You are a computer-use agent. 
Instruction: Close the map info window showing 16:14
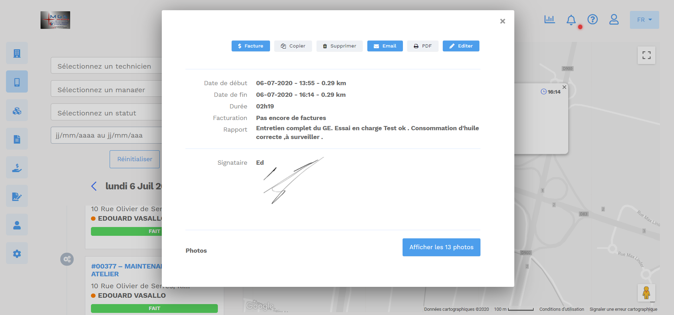pos(564,87)
